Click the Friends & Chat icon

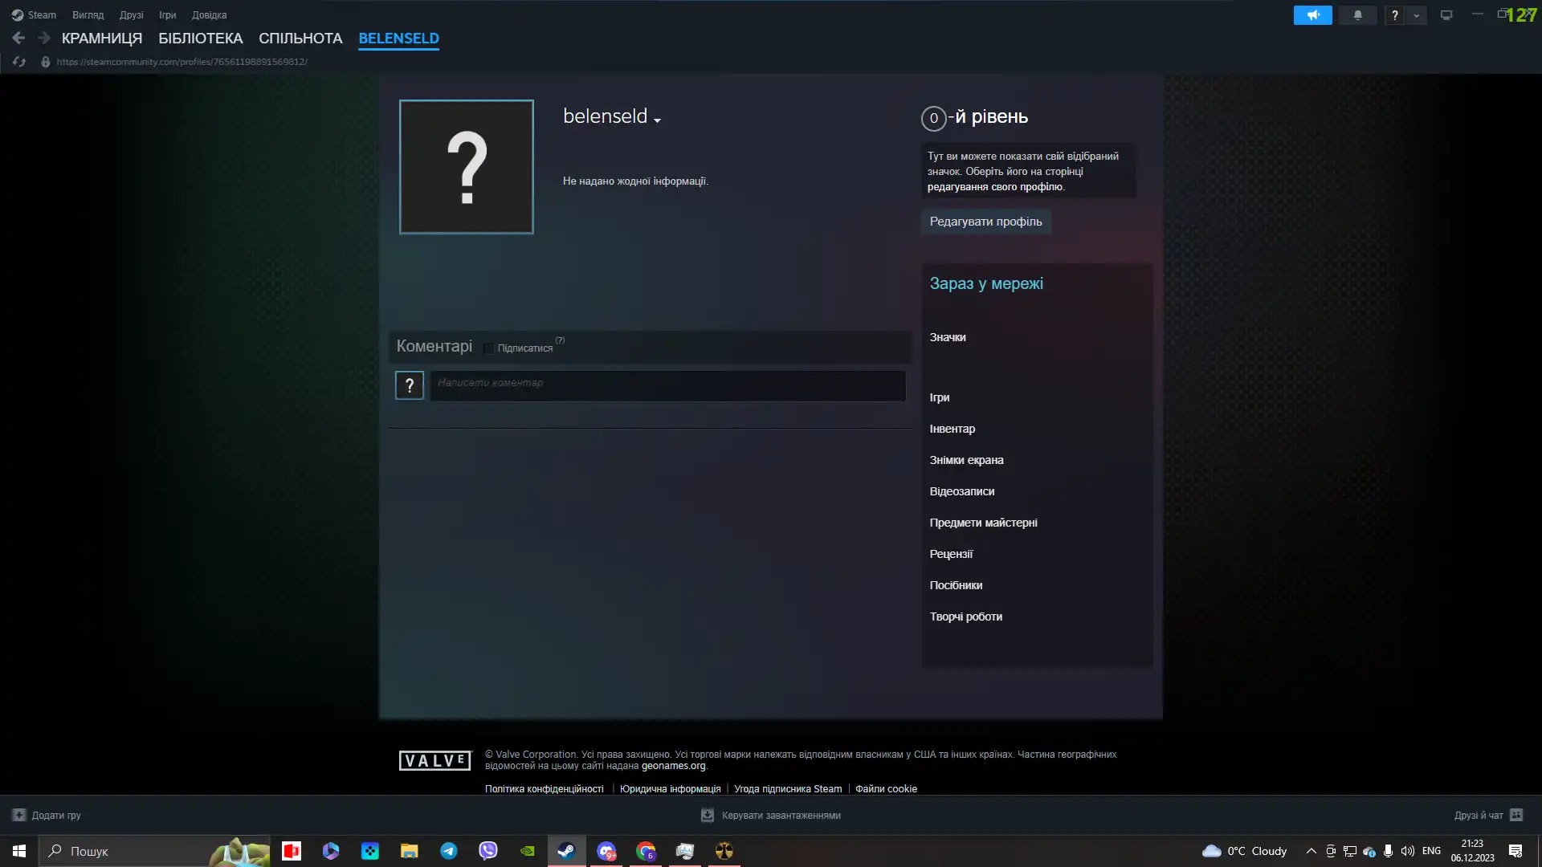click(1516, 815)
